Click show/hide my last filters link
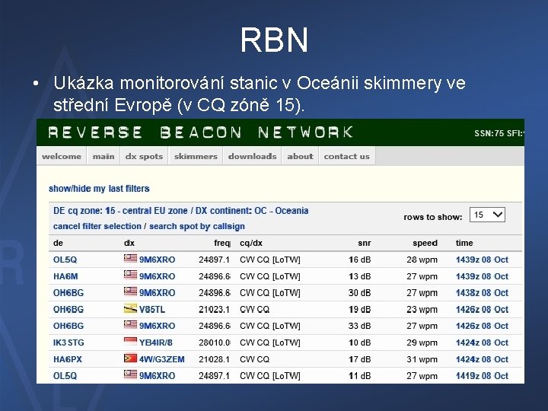Image resolution: width=548 pixels, height=411 pixels. point(99,189)
